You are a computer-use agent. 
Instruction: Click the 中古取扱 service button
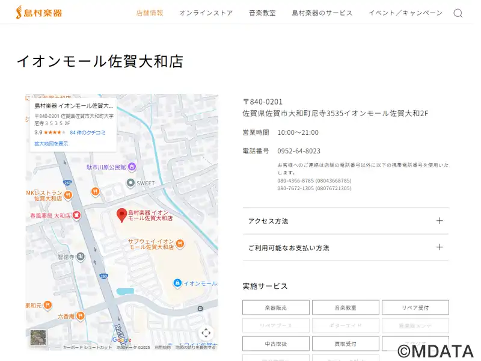[276, 344]
